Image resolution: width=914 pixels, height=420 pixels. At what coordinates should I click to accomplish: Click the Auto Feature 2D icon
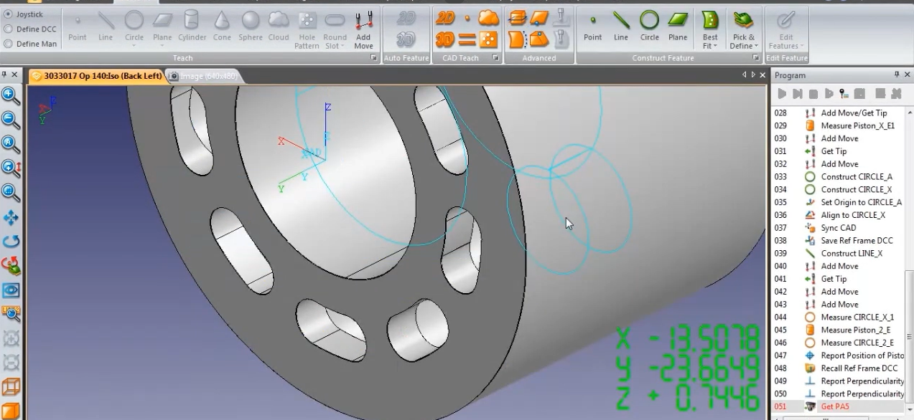pos(406,18)
